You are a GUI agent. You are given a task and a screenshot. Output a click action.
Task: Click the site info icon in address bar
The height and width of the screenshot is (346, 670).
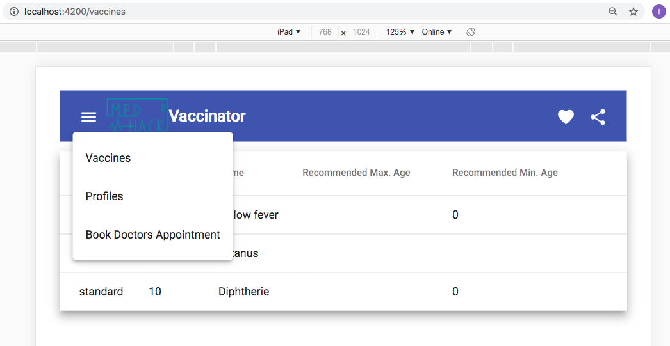[x=14, y=12]
